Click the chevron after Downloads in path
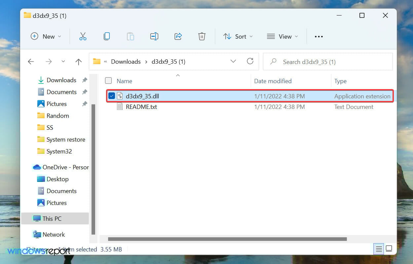The height and width of the screenshot is (264, 413). 146,62
